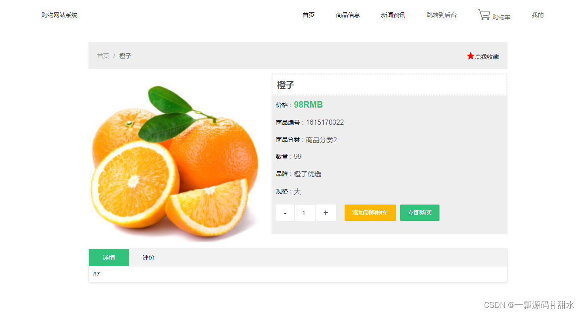Click the shopping cart icon
This screenshot has height=313, width=581.
(x=484, y=15)
